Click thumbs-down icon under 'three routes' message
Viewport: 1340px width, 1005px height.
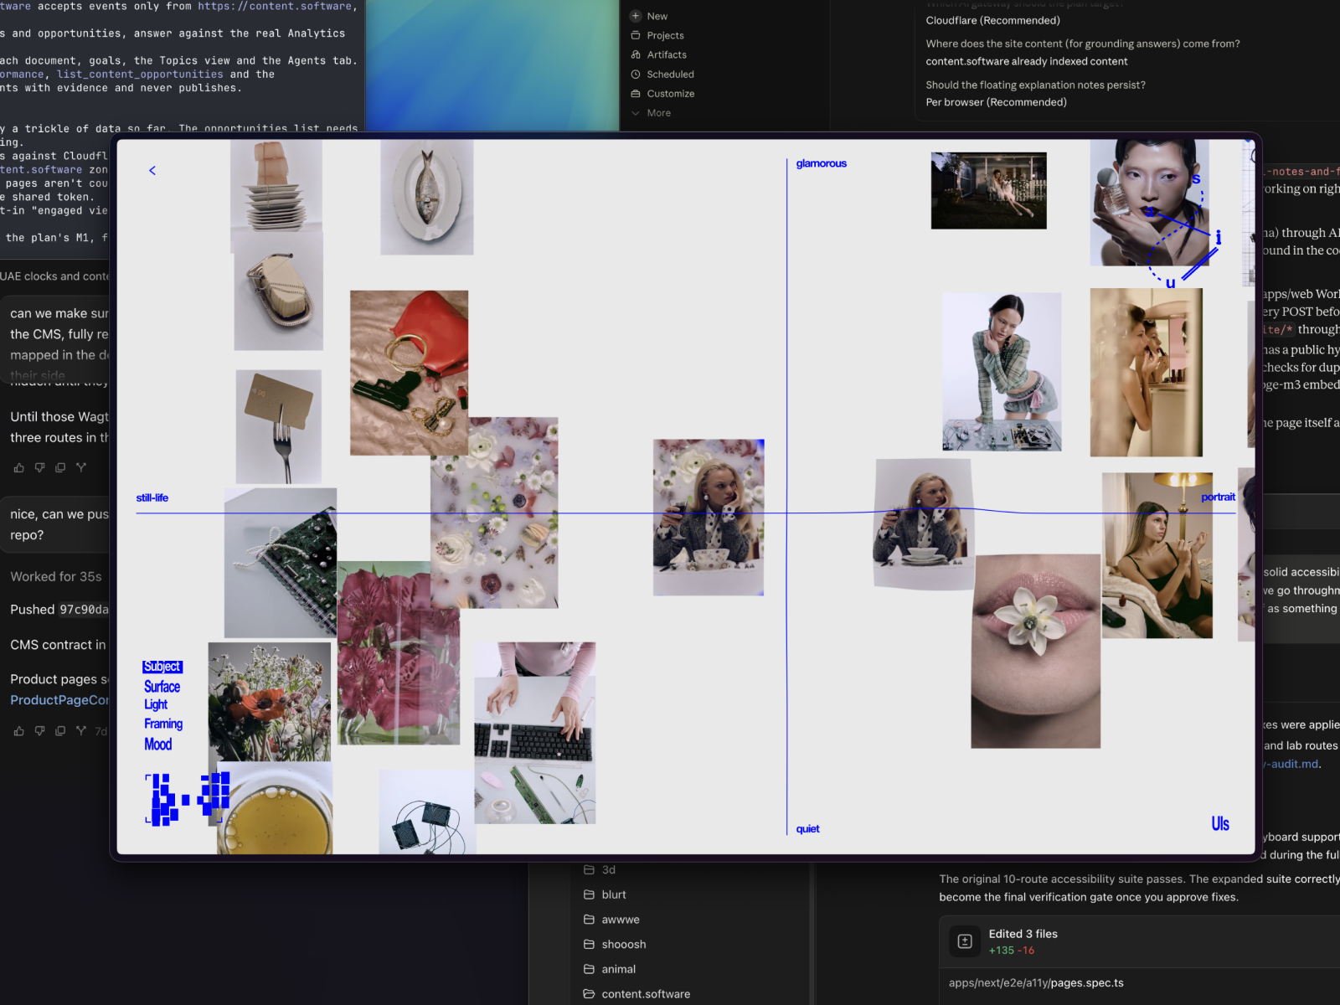tap(39, 467)
